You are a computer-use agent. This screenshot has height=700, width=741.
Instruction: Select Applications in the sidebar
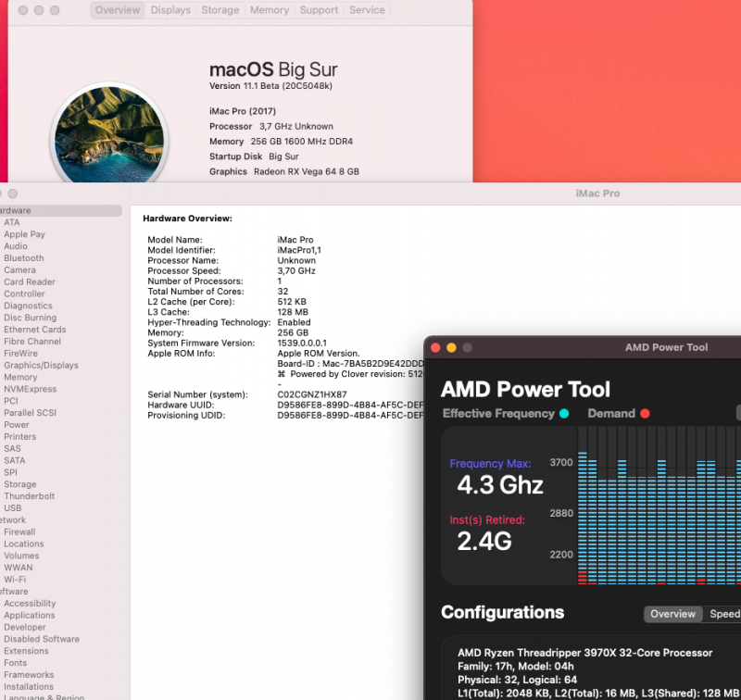30,615
